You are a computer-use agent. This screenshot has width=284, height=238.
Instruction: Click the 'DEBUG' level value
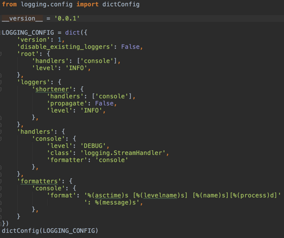point(93,146)
